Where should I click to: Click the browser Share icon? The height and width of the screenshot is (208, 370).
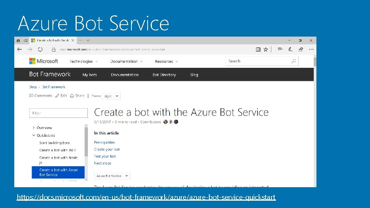pos(301,49)
